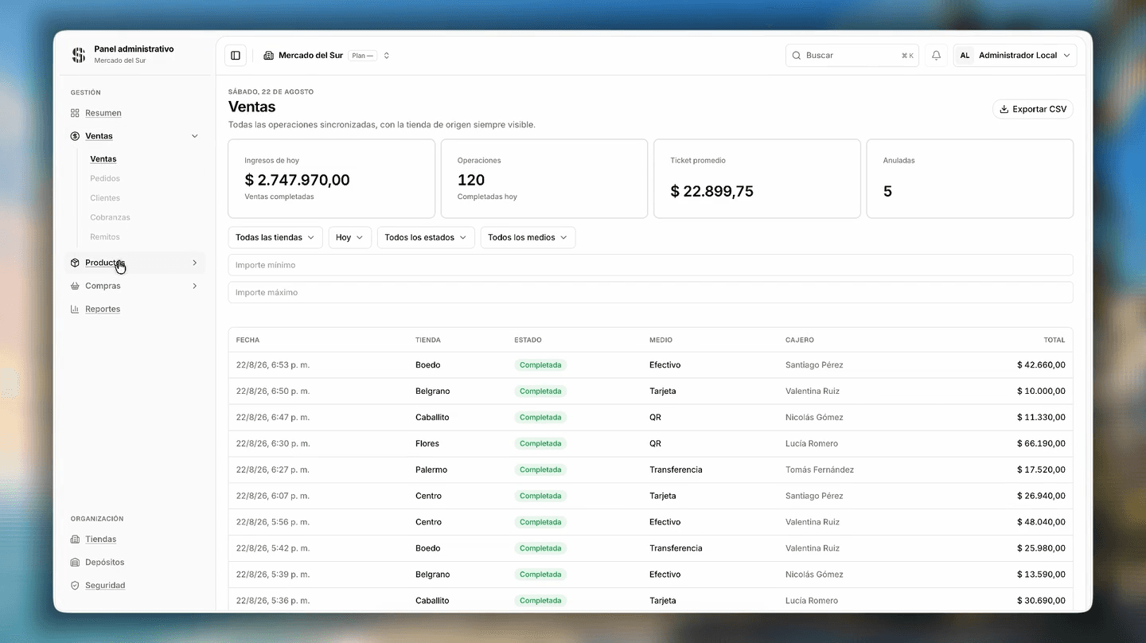The width and height of the screenshot is (1146, 643).
Task: Expand the Productos section chevron
Action: [195, 263]
